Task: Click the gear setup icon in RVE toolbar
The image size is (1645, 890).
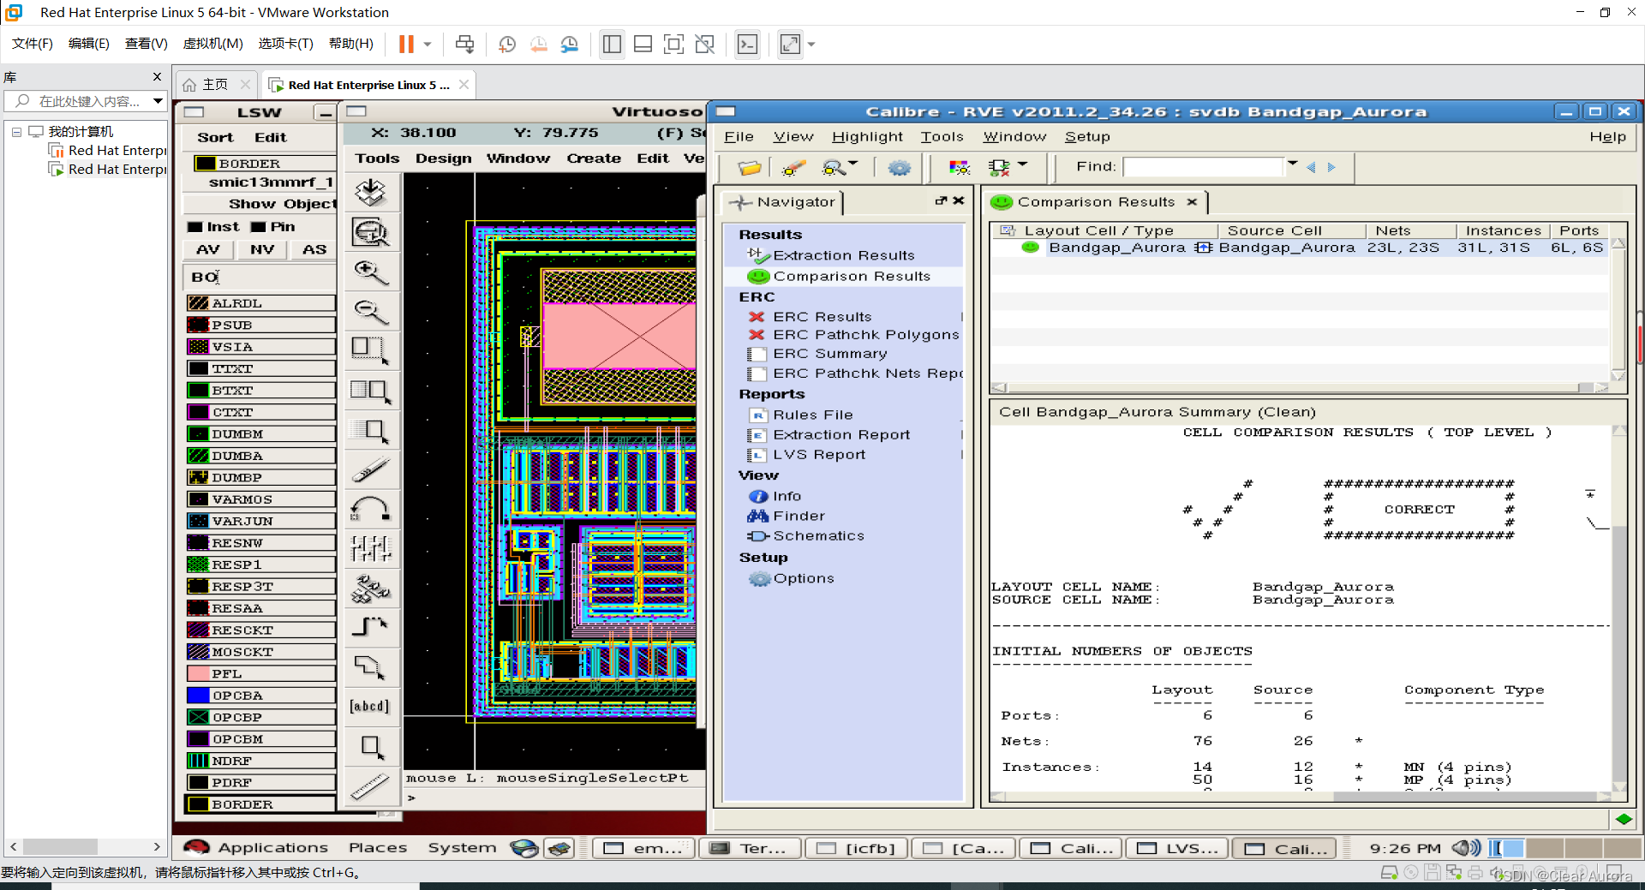Action: (x=899, y=168)
